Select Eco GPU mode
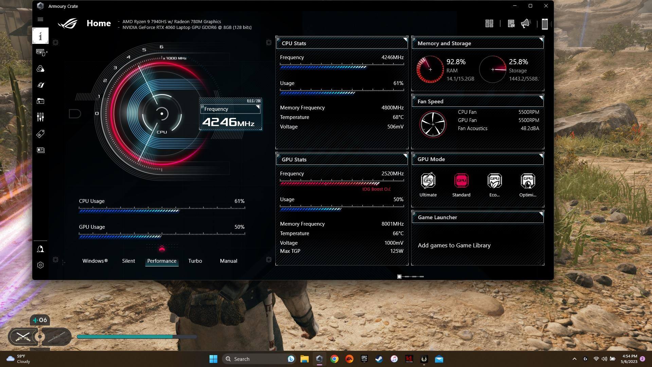The width and height of the screenshot is (652, 367). point(494,181)
